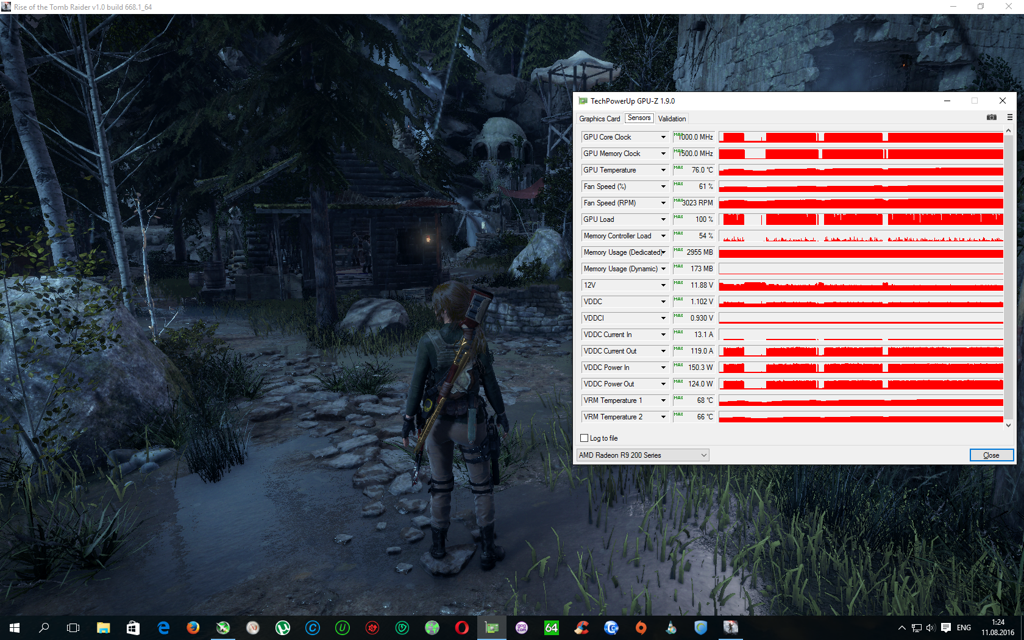The image size is (1024, 640).
Task: Click the GPU-Z title bar app icon
Action: tap(583, 101)
